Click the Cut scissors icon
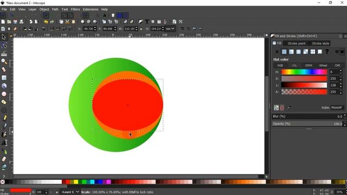 pyautogui.click(x=67, y=22)
